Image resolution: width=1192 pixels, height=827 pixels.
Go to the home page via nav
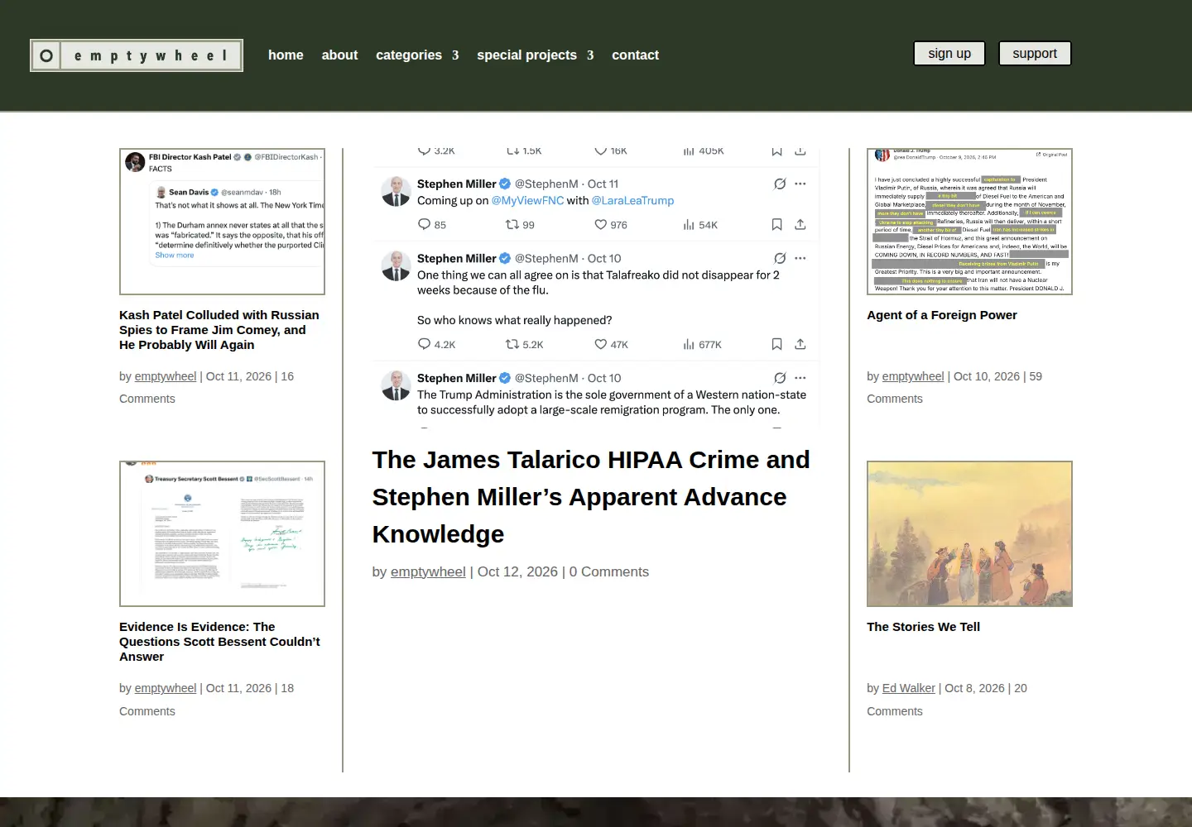[286, 55]
